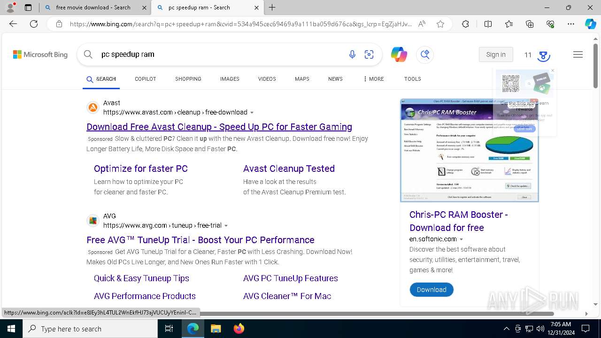Open 'AVG Performance Products' link
The width and height of the screenshot is (601, 338).
click(145, 296)
